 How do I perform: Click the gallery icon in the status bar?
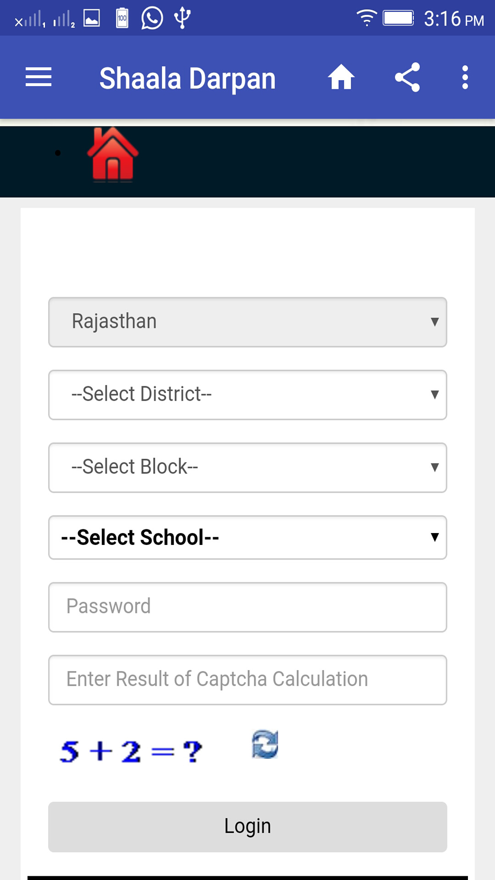click(x=91, y=17)
